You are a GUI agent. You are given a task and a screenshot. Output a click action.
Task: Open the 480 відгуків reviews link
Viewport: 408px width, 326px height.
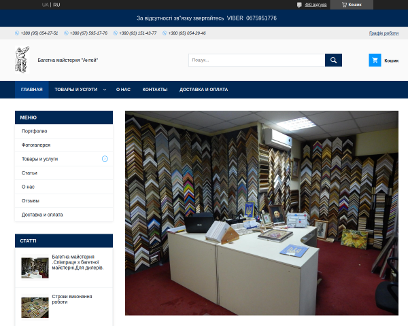[316, 5]
